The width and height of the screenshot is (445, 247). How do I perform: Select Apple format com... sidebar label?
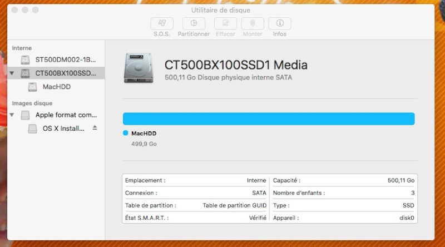66,115
